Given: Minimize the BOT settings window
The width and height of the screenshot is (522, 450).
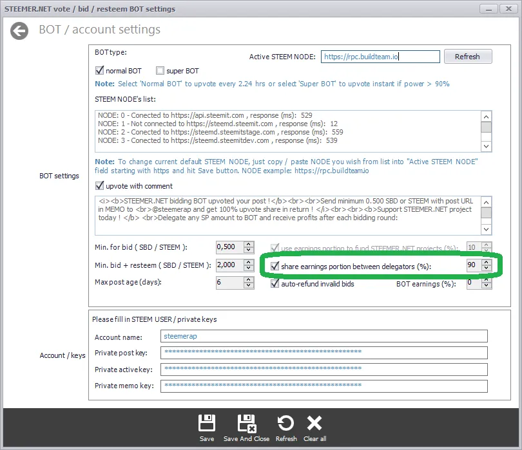Looking at the screenshot, I should pyautogui.click(x=488, y=9).
